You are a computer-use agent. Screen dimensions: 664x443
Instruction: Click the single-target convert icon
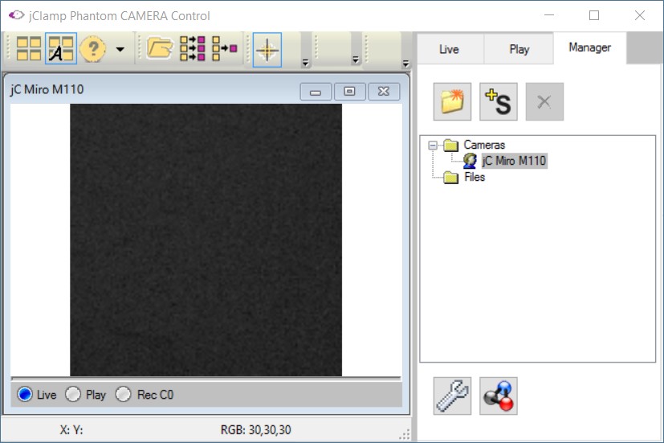click(x=225, y=49)
